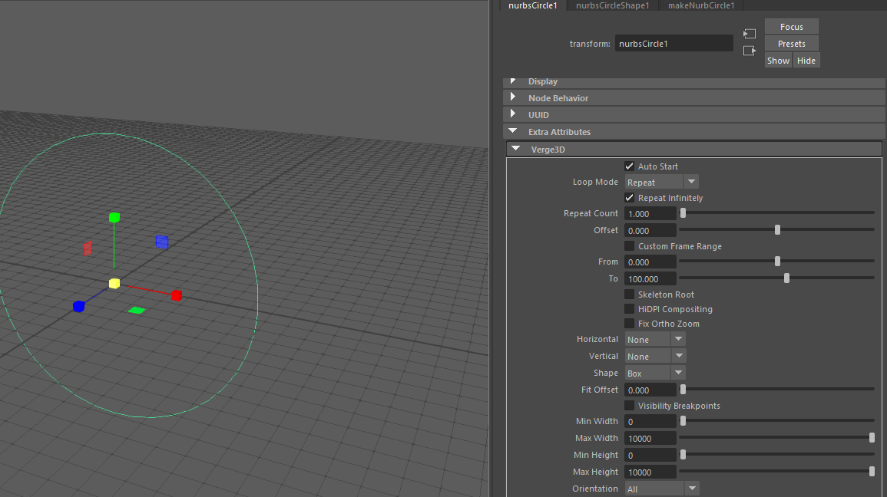887x497 pixels.
Task: Click the Hide button
Action: point(806,61)
